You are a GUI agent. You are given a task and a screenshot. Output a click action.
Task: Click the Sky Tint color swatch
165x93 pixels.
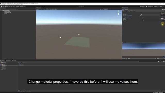(162, 18)
